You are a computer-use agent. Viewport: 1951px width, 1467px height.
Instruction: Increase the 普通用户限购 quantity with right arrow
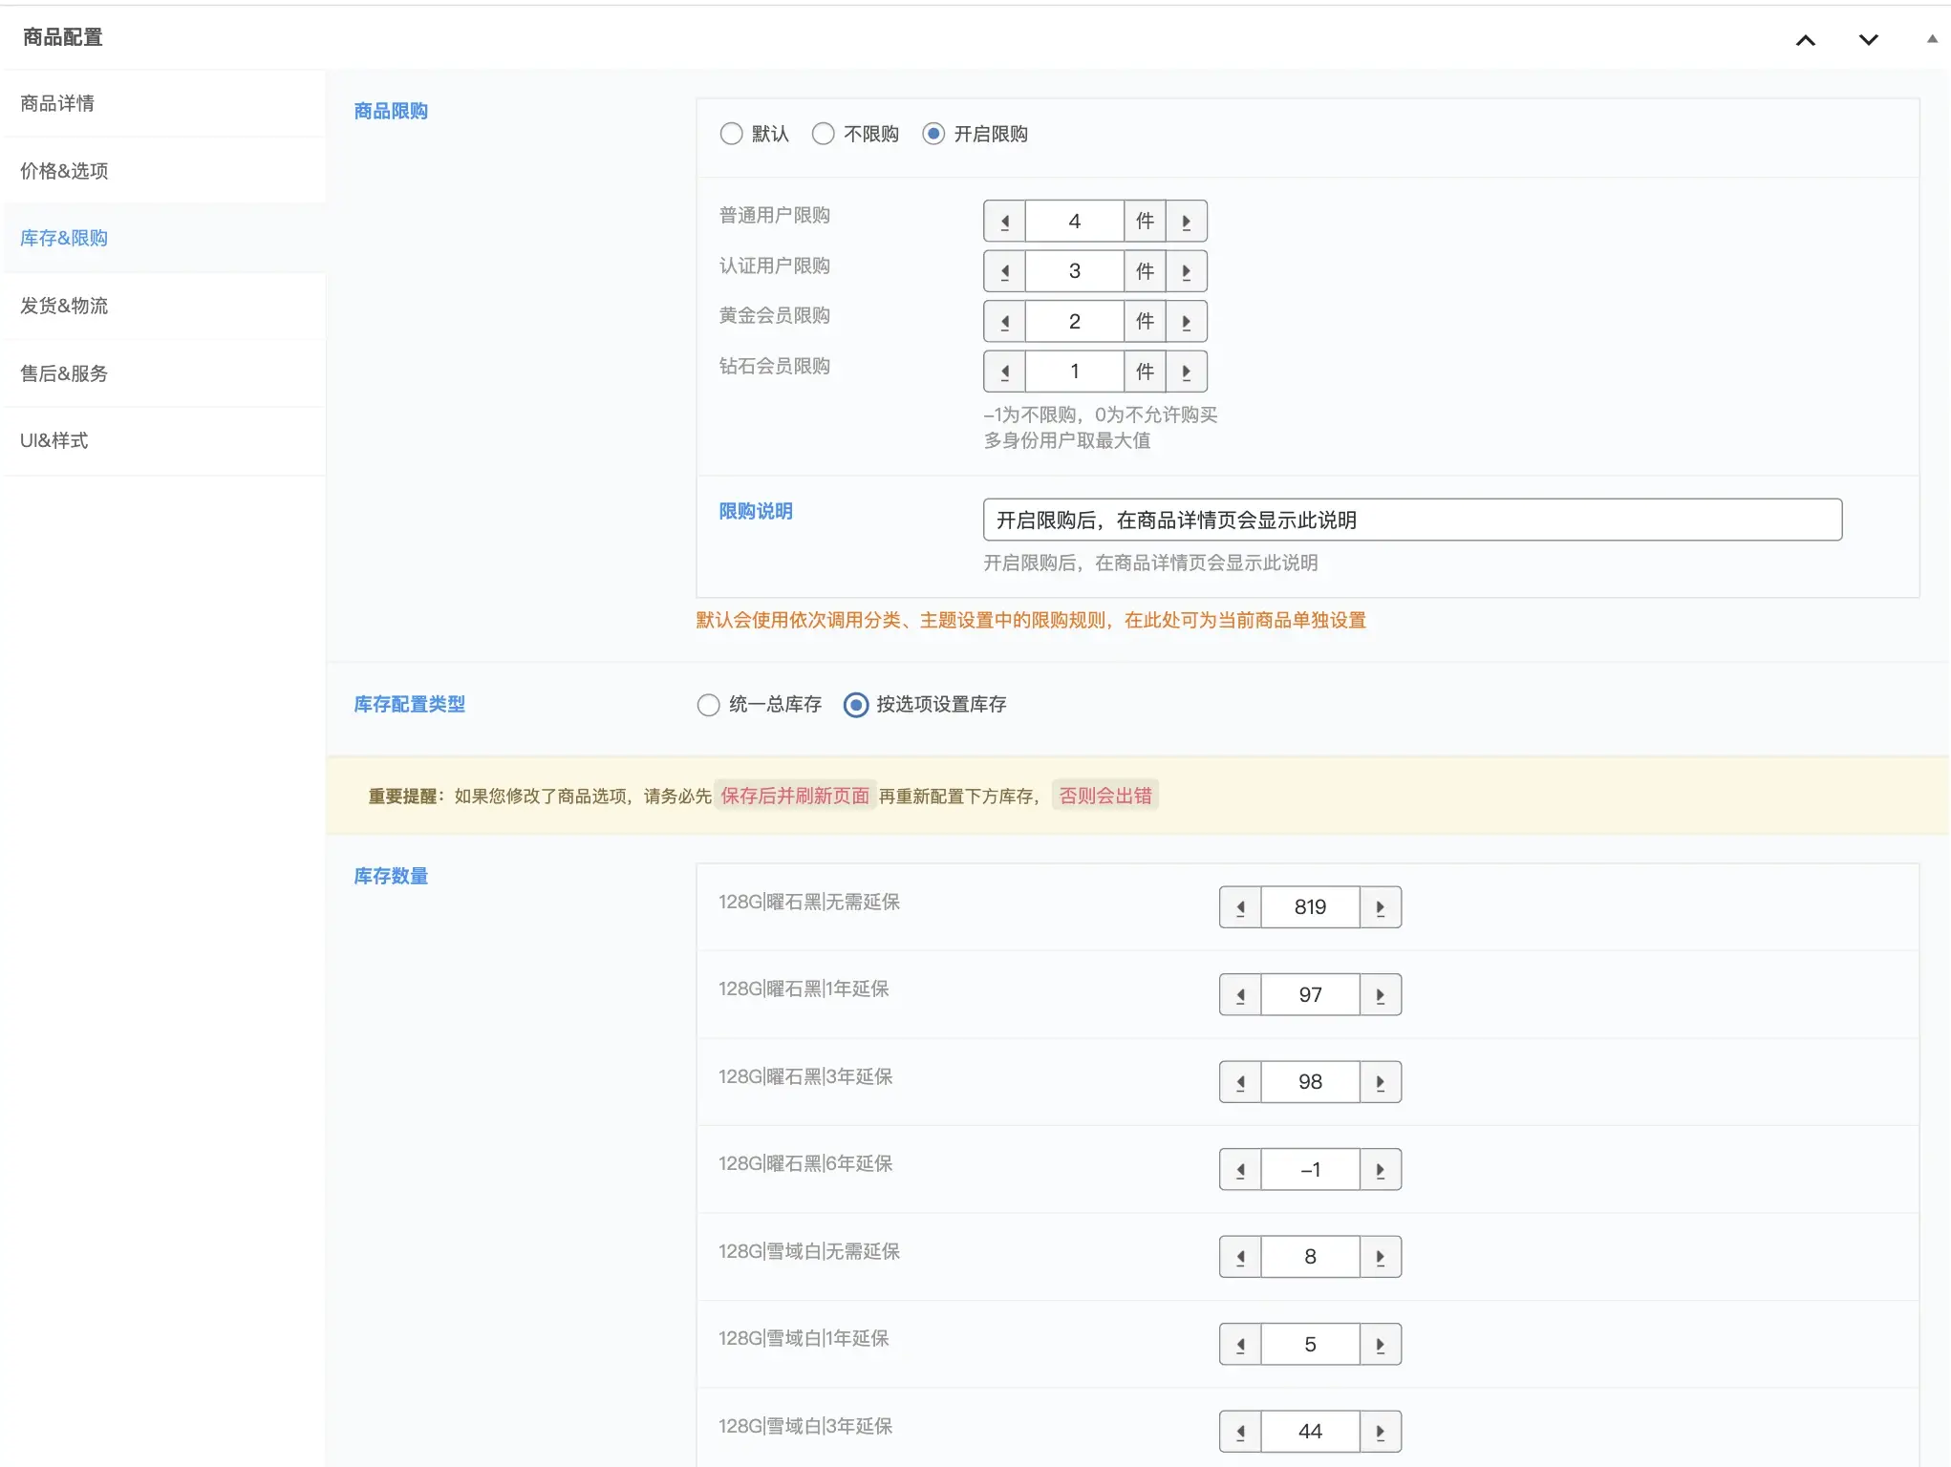pos(1186,222)
